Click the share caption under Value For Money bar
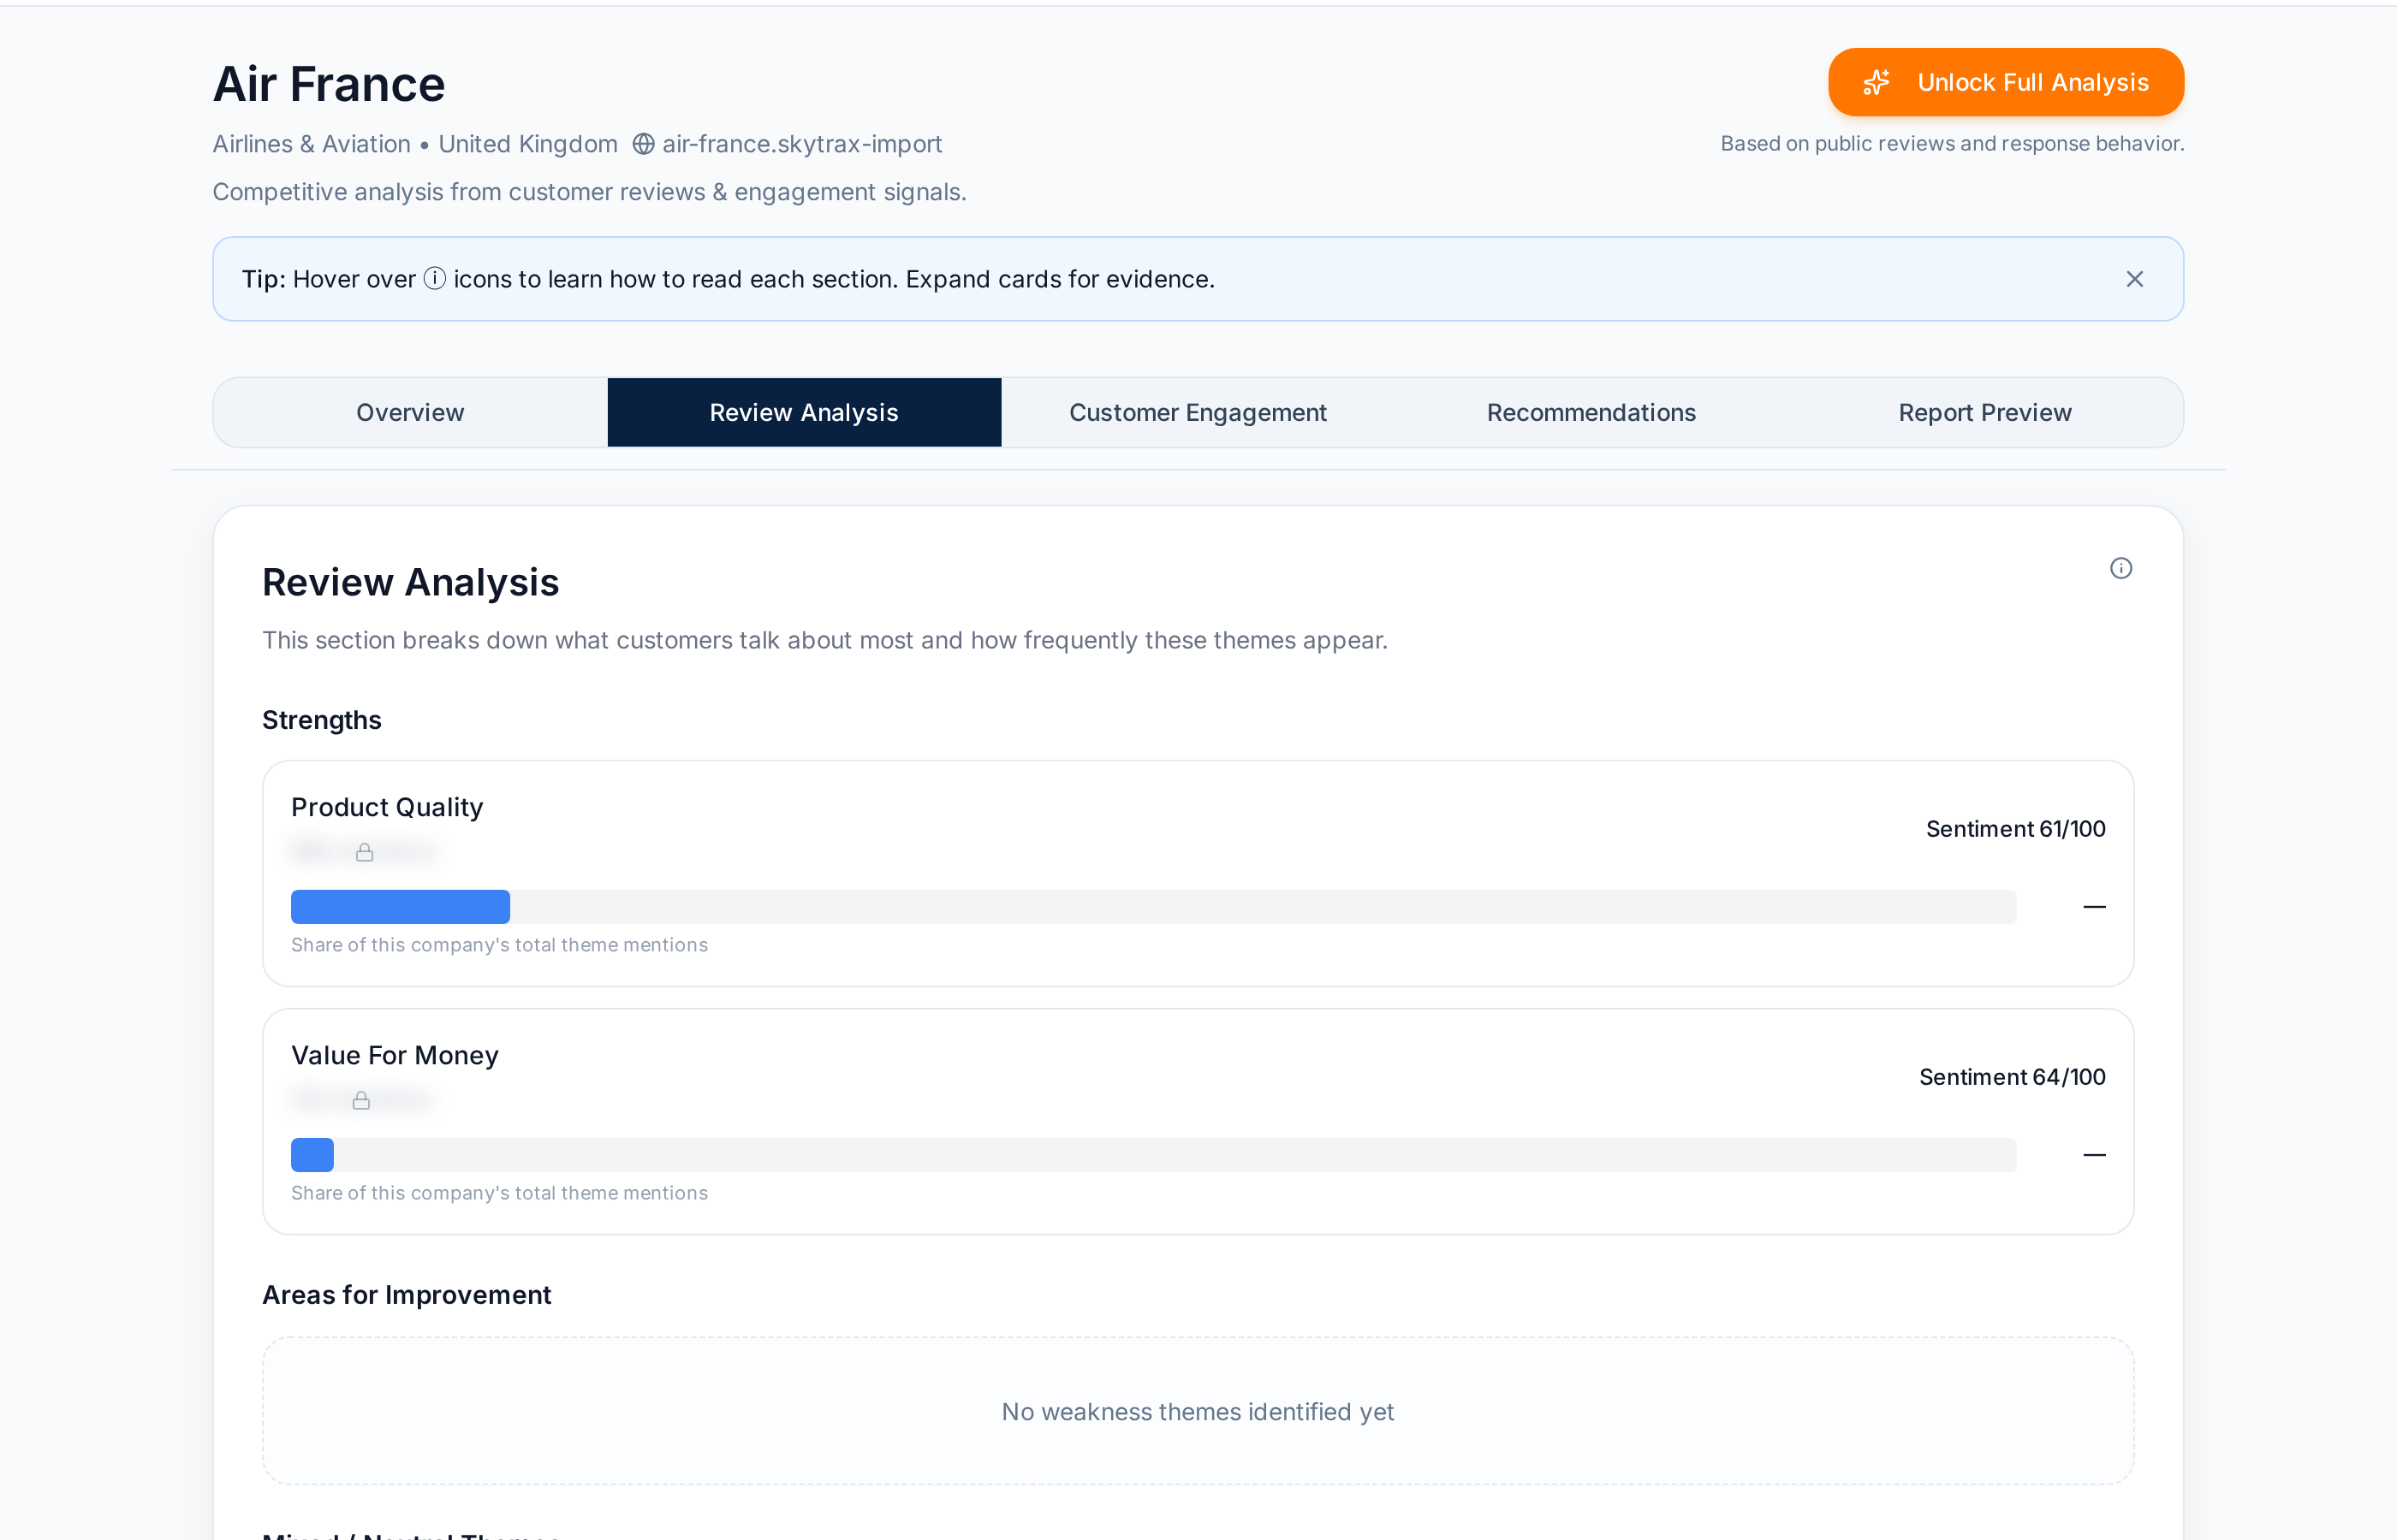Viewport: 2397px width, 1540px height. 499,1193
